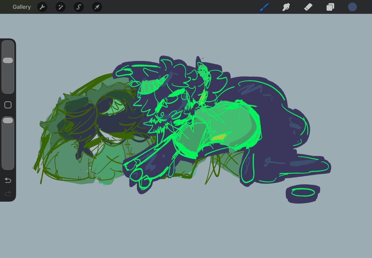The width and height of the screenshot is (372, 258).
Task: Select the Selection S-shaped tool
Action: tap(79, 7)
